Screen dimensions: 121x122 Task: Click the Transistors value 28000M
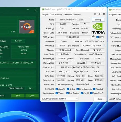(x=85, y=33)
